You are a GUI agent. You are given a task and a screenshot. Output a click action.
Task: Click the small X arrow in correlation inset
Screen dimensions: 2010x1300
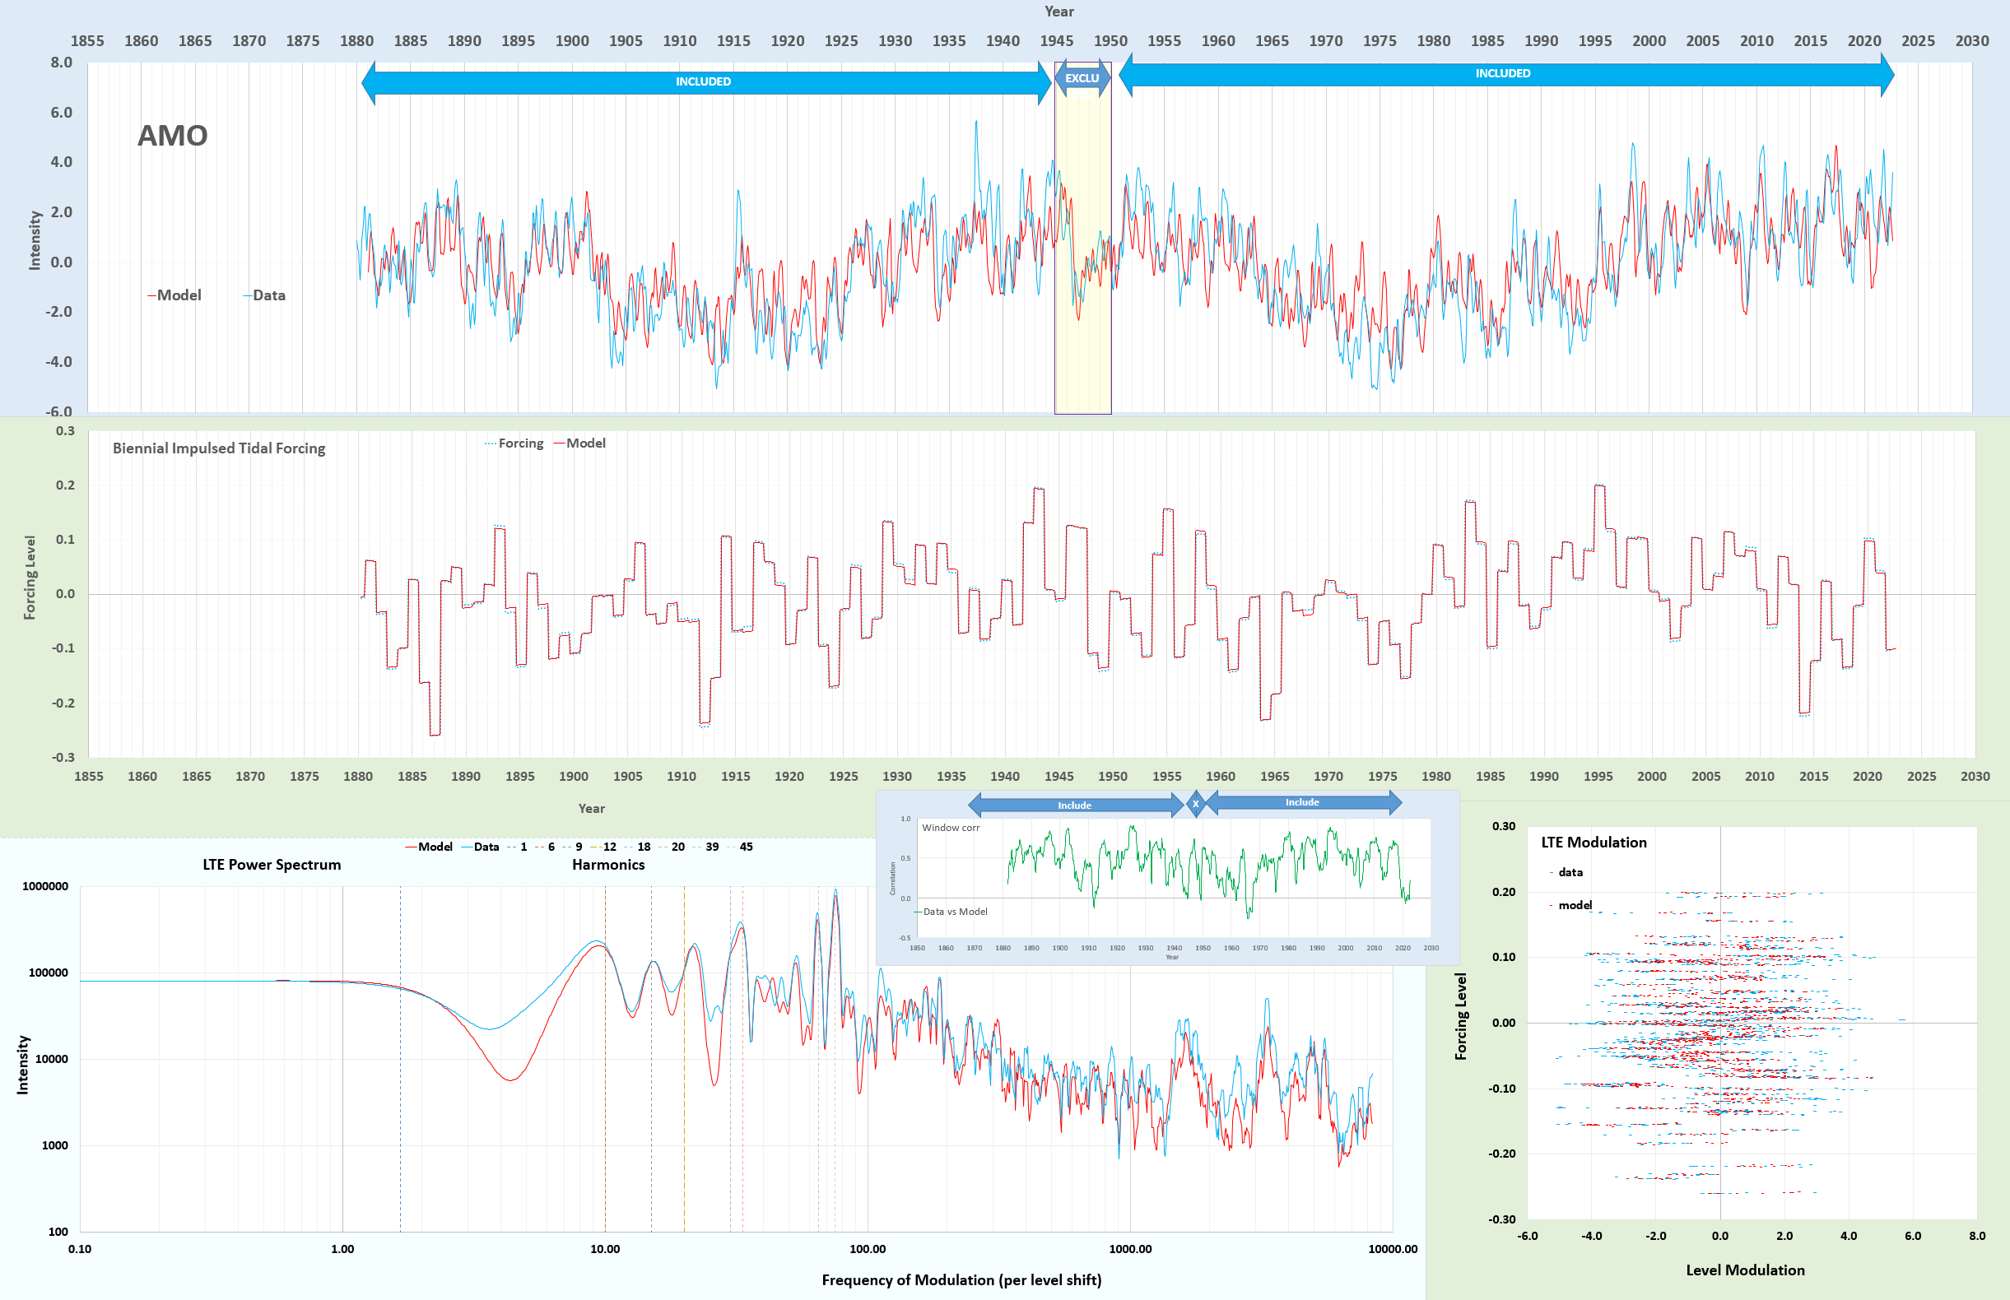(x=1195, y=804)
